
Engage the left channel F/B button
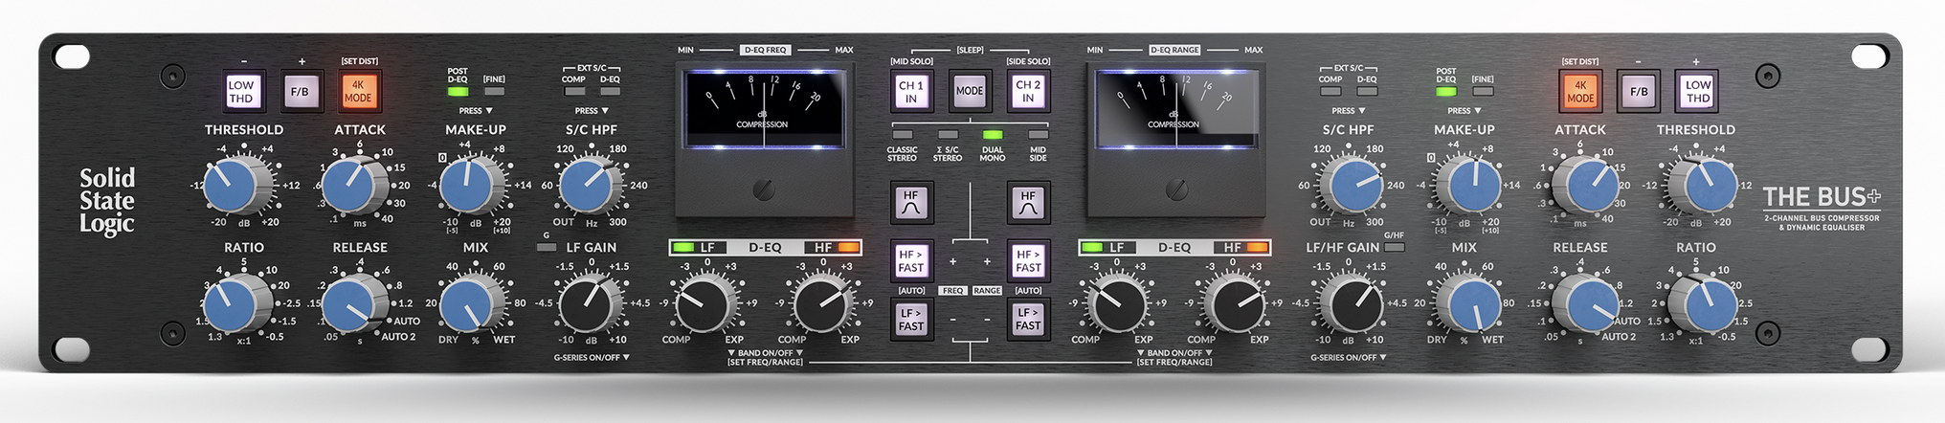(300, 92)
